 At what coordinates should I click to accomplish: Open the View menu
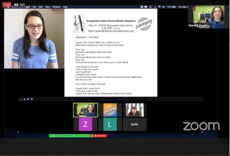(47, 7)
